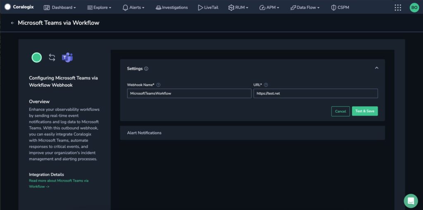Click the Alerts bell icon

click(x=125, y=7)
